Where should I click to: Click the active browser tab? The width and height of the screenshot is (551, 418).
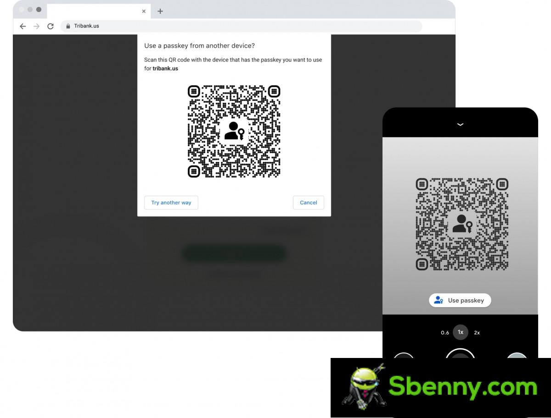[x=98, y=11]
